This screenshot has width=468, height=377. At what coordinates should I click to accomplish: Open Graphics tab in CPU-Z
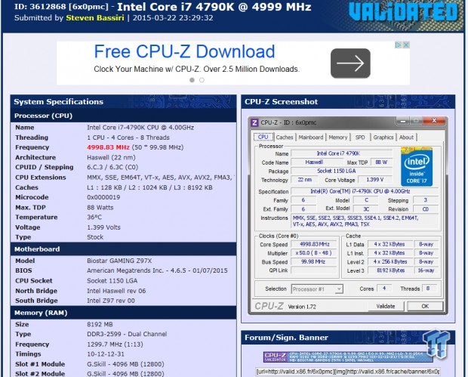383,138
